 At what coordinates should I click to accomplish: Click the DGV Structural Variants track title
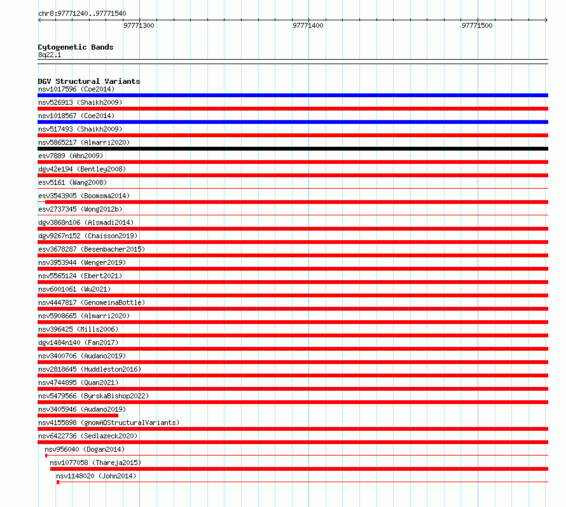[89, 81]
